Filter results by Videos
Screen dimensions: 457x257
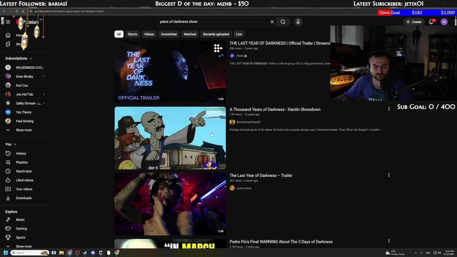tap(149, 34)
